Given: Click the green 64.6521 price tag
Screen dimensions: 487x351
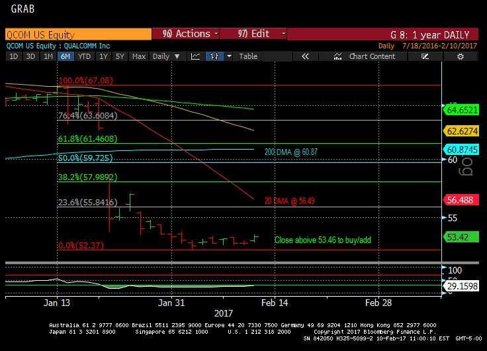Looking at the screenshot, I should coord(461,110).
